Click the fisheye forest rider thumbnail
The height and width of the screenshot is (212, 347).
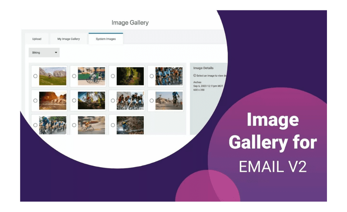tap(91, 101)
